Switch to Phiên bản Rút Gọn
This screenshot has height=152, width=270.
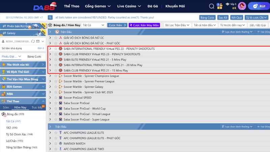(x=23, y=26)
